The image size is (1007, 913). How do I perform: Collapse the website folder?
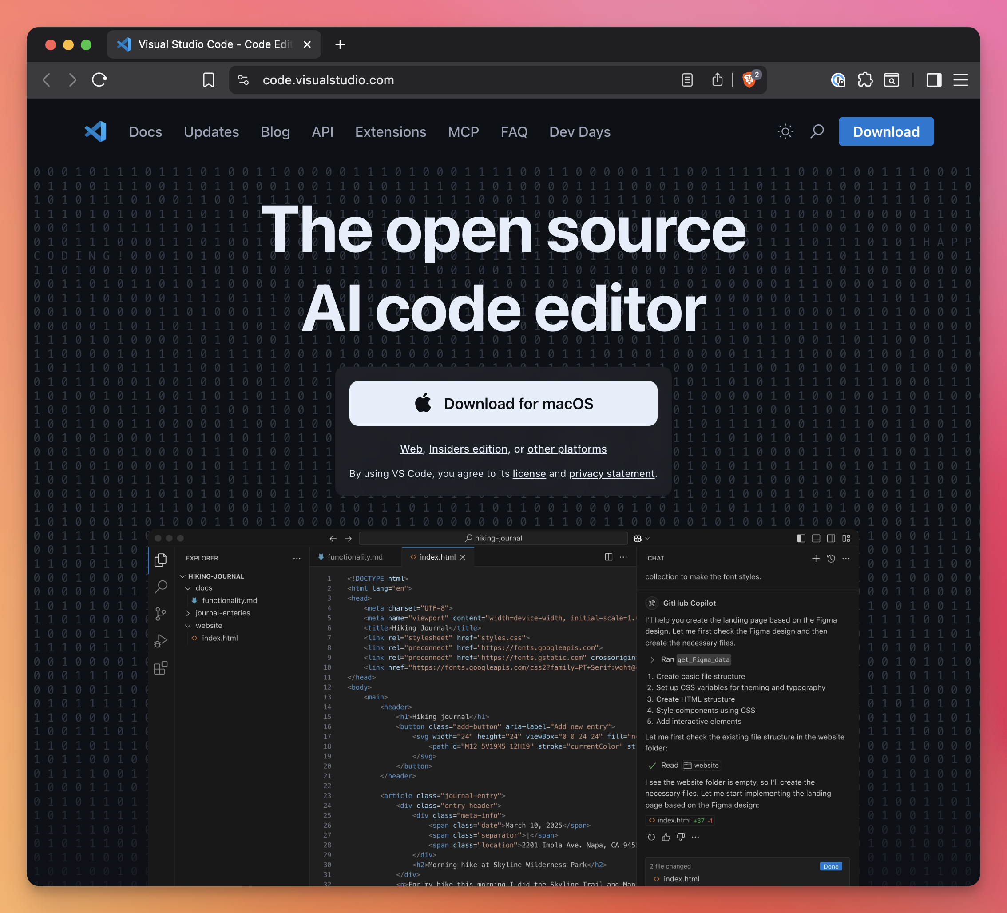tap(188, 626)
